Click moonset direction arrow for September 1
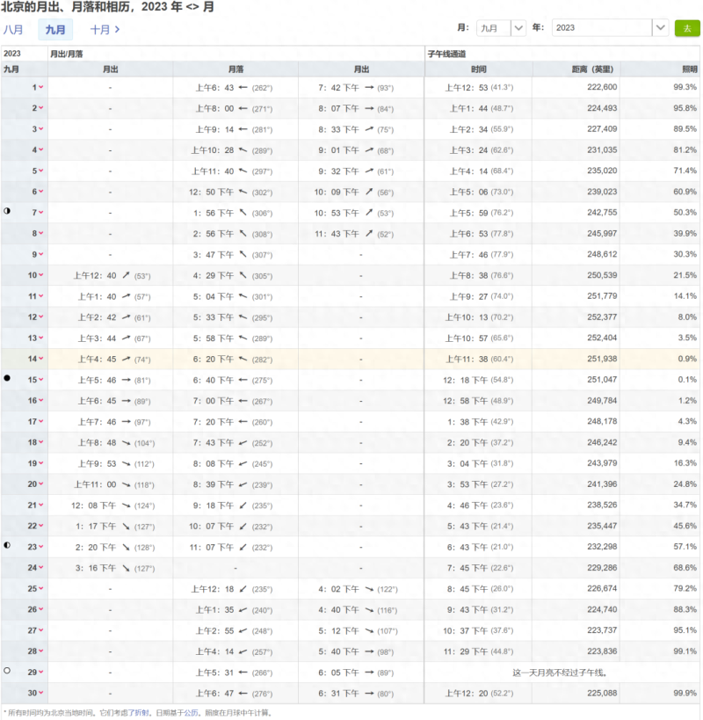Screen dimensions: 703x720 coord(243,88)
